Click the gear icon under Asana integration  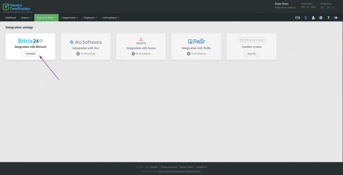[133, 54]
